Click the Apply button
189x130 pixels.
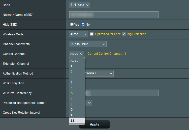coord(94,124)
